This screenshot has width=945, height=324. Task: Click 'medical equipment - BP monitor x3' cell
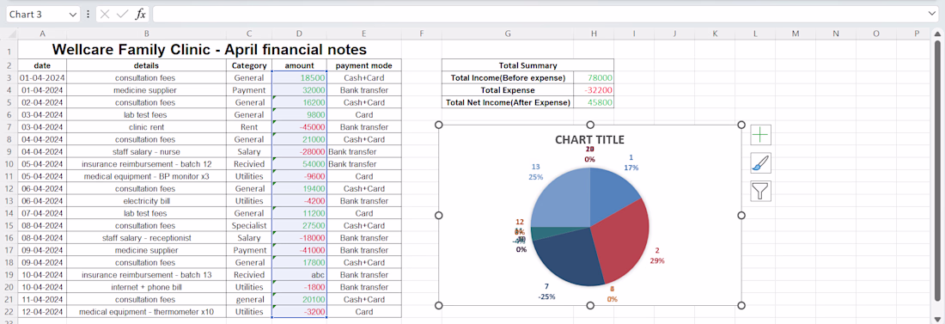point(146,176)
